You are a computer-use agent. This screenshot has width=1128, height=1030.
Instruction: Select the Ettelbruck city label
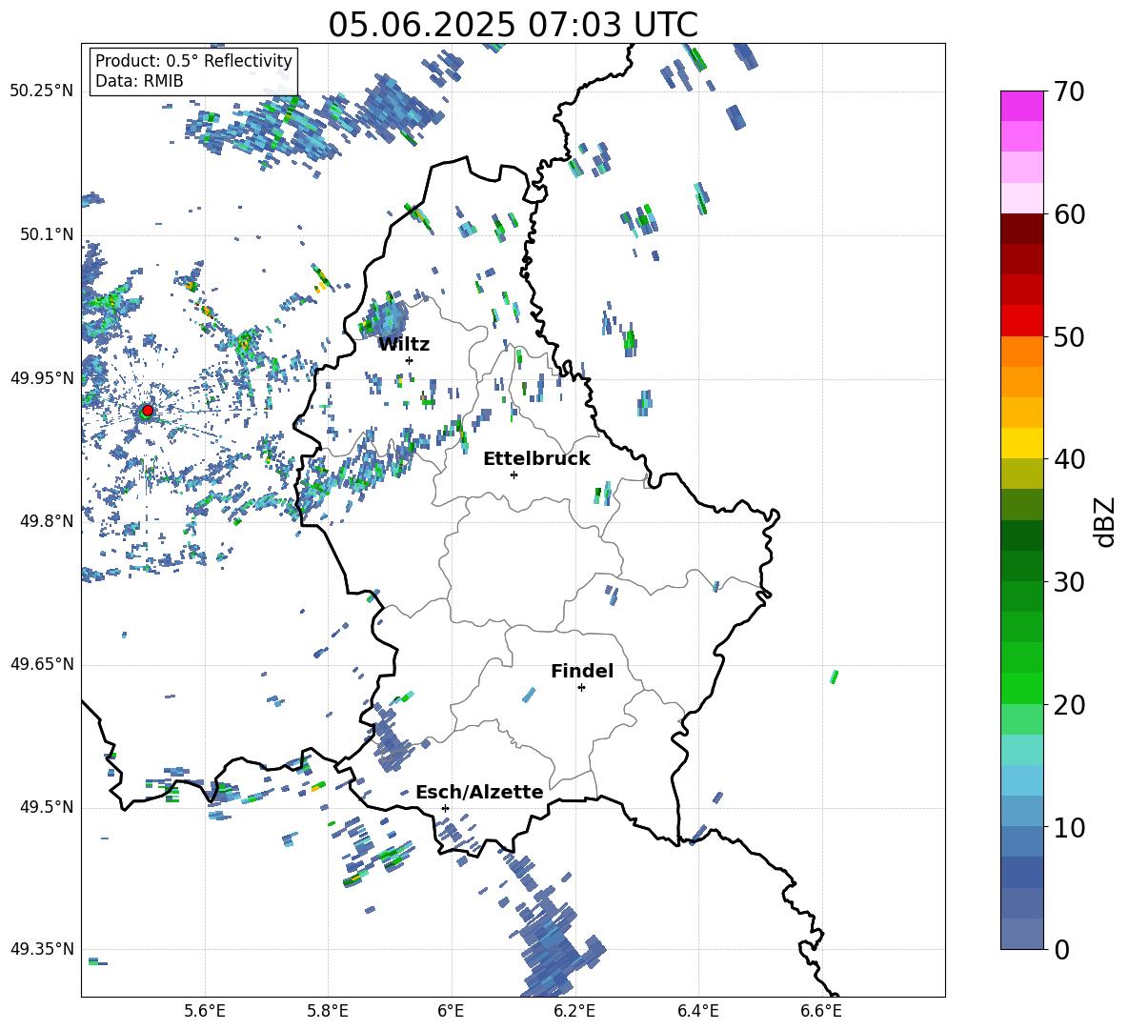[x=536, y=459]
